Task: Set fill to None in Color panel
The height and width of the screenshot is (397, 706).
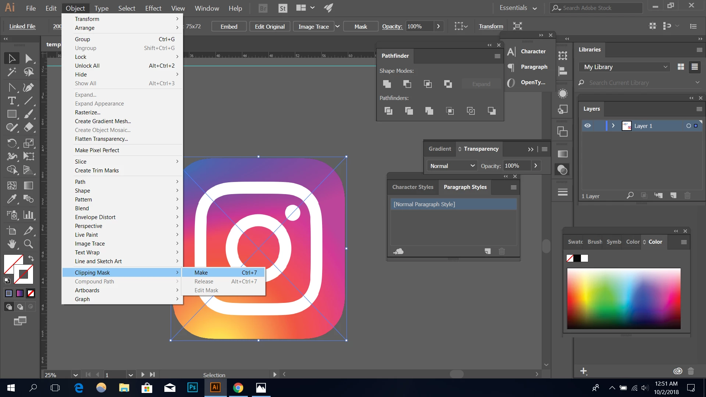Action: [x=570, y=258]
